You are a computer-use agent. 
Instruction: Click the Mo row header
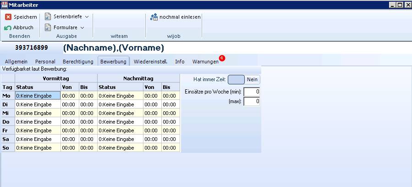8,96
